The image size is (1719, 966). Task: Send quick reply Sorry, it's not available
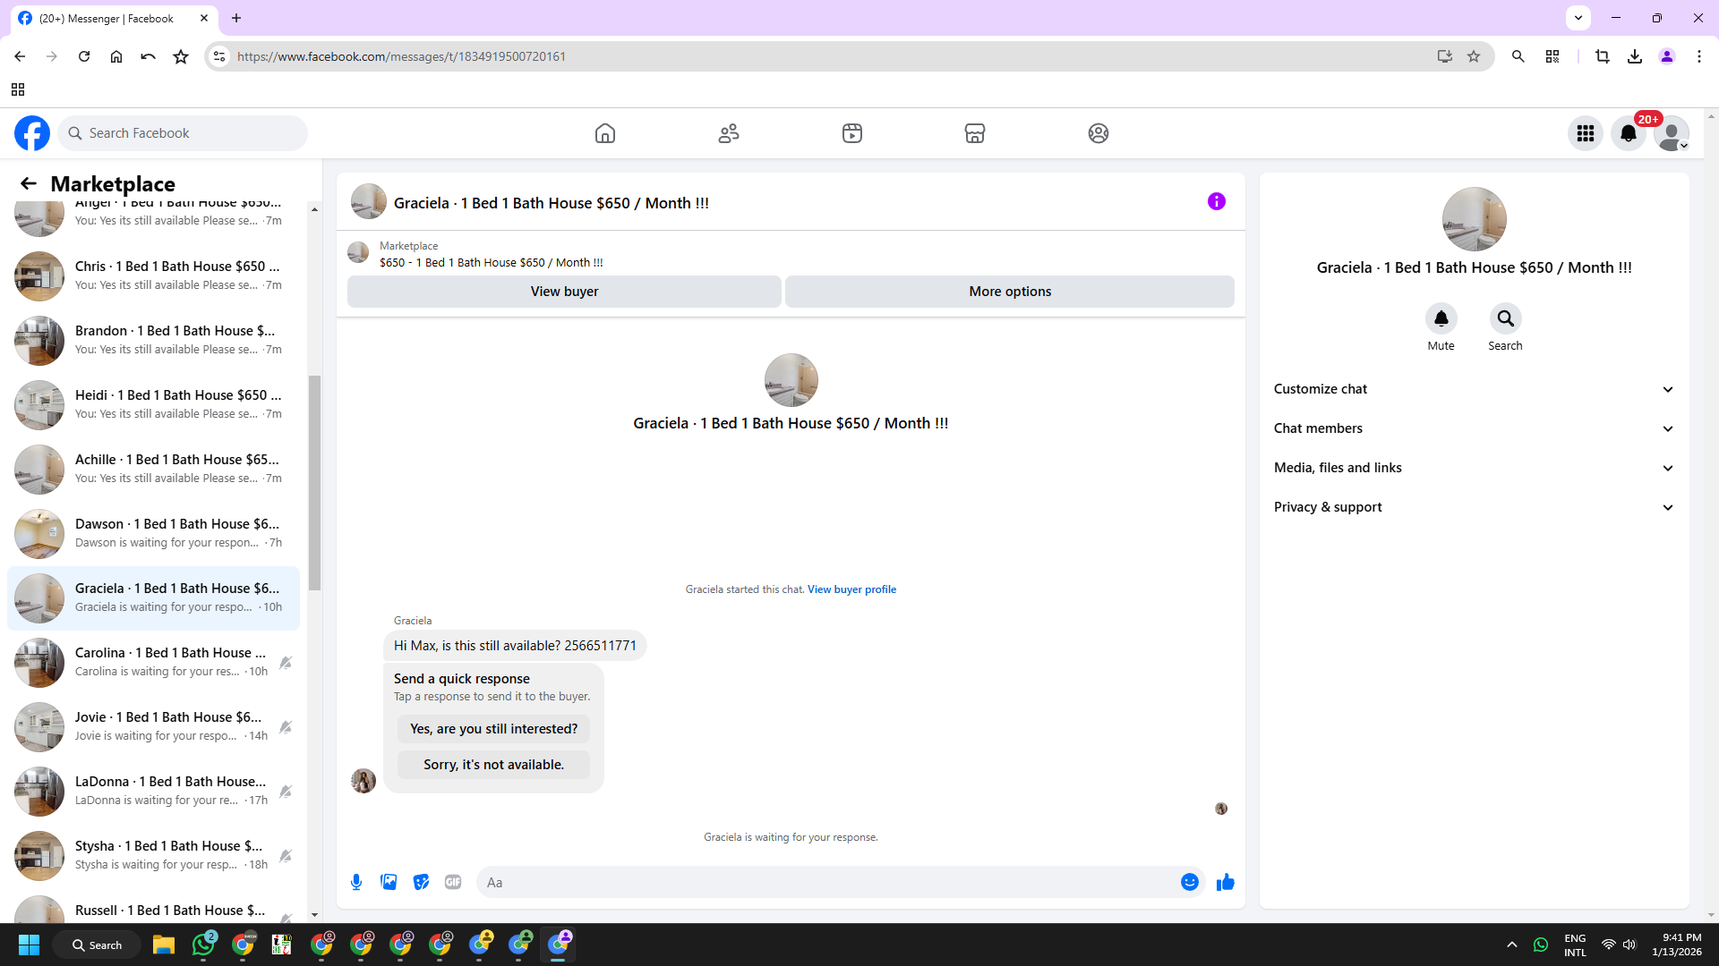(x=493, y=765)
